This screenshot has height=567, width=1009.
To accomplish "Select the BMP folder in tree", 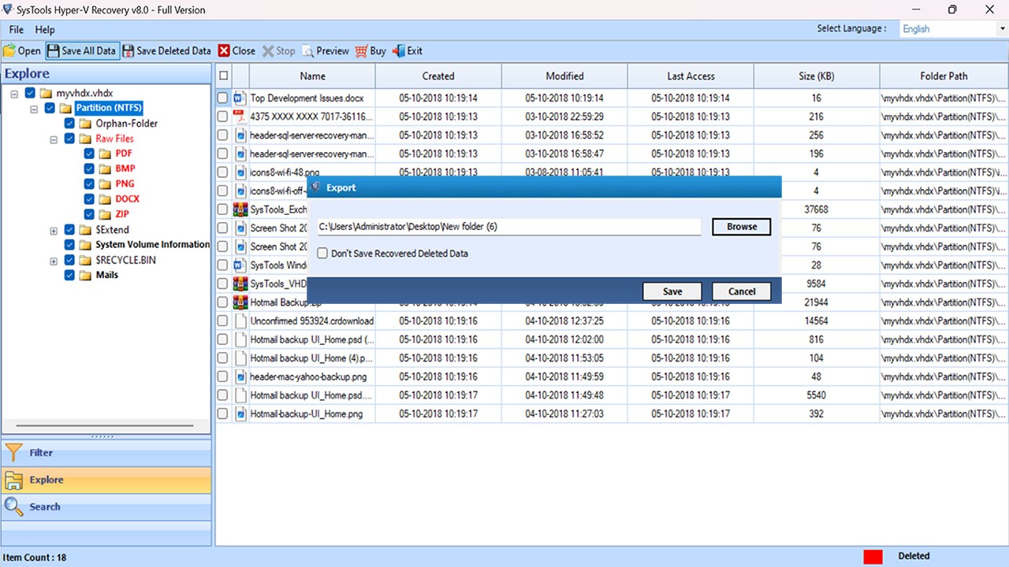I will [x=125, y=169].
